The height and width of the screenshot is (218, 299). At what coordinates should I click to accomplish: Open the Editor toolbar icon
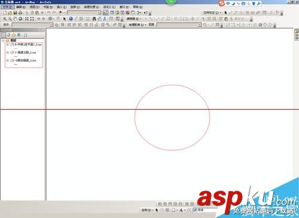pos(105,13)
